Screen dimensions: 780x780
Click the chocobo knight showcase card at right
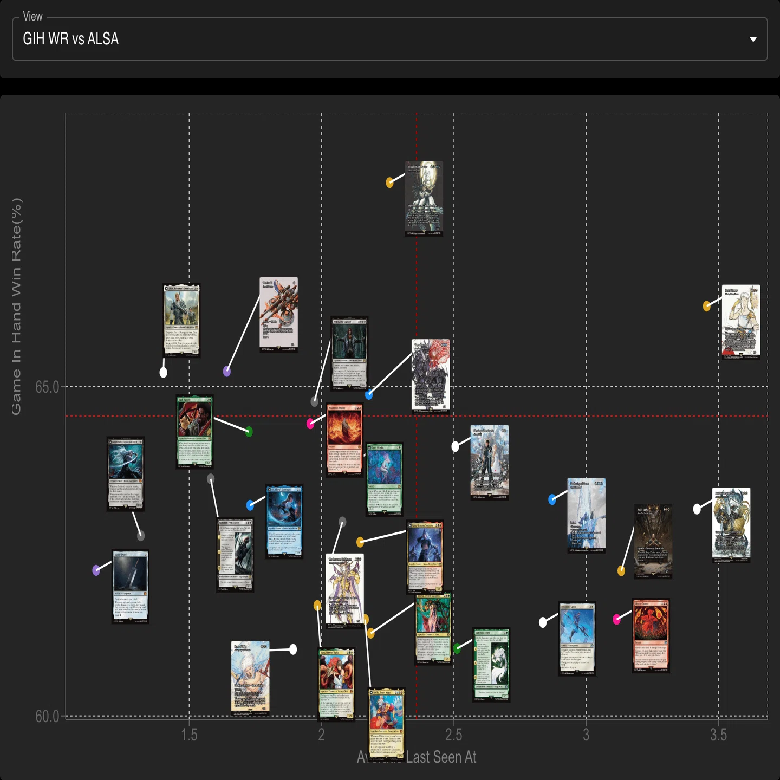pos(732,525)
